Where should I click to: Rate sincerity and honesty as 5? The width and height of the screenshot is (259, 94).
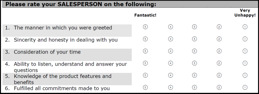(x=145, y=39)
